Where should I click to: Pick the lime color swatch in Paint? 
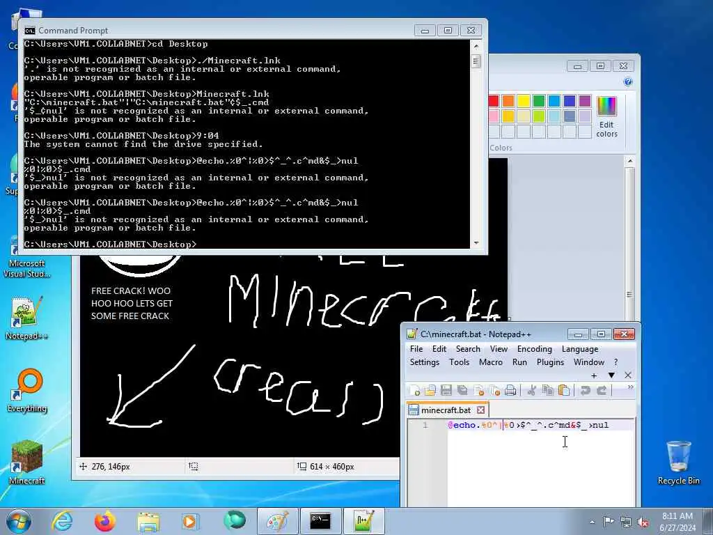539,116
